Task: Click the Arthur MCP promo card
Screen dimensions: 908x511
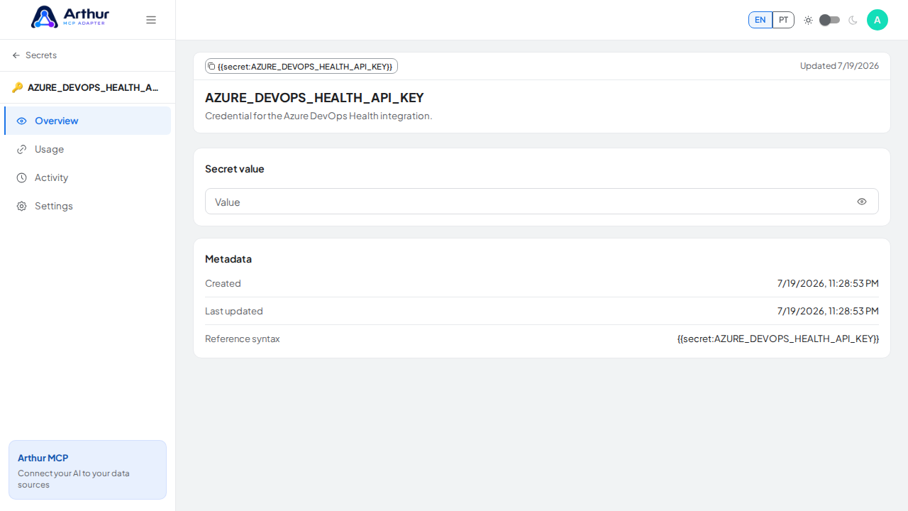Action: (87, 470)
